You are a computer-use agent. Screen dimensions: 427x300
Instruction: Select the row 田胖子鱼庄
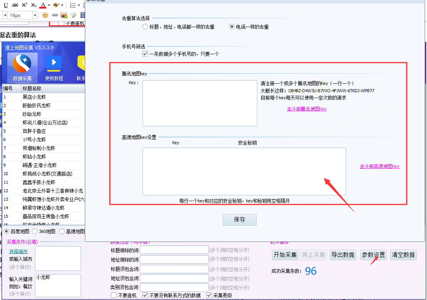click(x=43, y=131)
